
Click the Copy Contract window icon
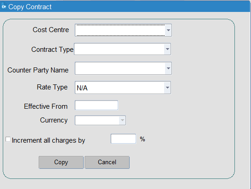[x=4, y=6]
